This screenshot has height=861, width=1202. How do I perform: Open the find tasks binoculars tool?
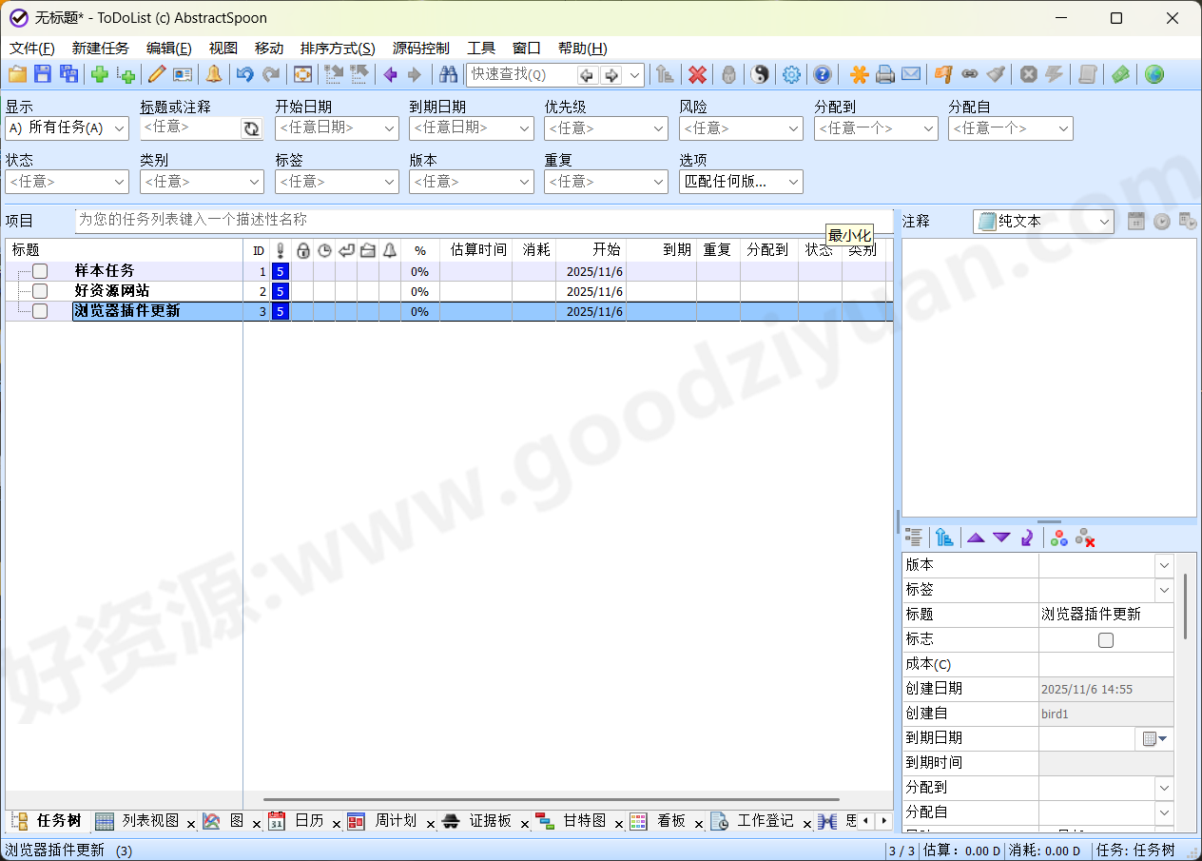(x=448, y=74)
